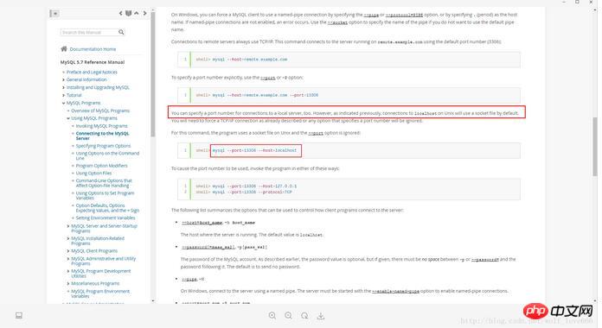602x328 pixels.
Task: Click the sidebar vertical scrollbar thumb
Action: click(153, 74)
